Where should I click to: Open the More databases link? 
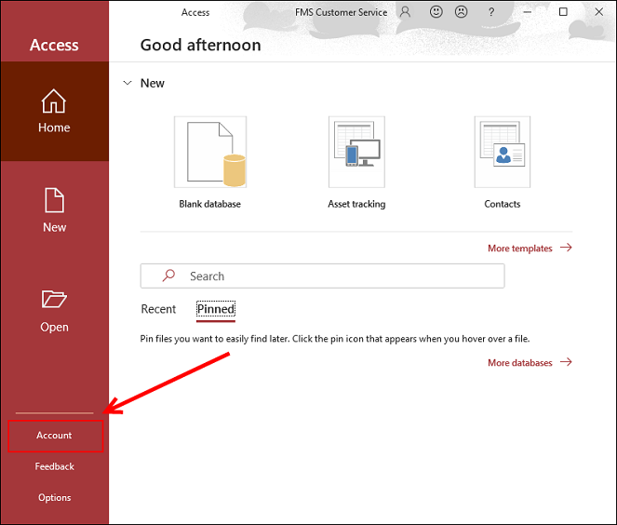click(530, 362)
